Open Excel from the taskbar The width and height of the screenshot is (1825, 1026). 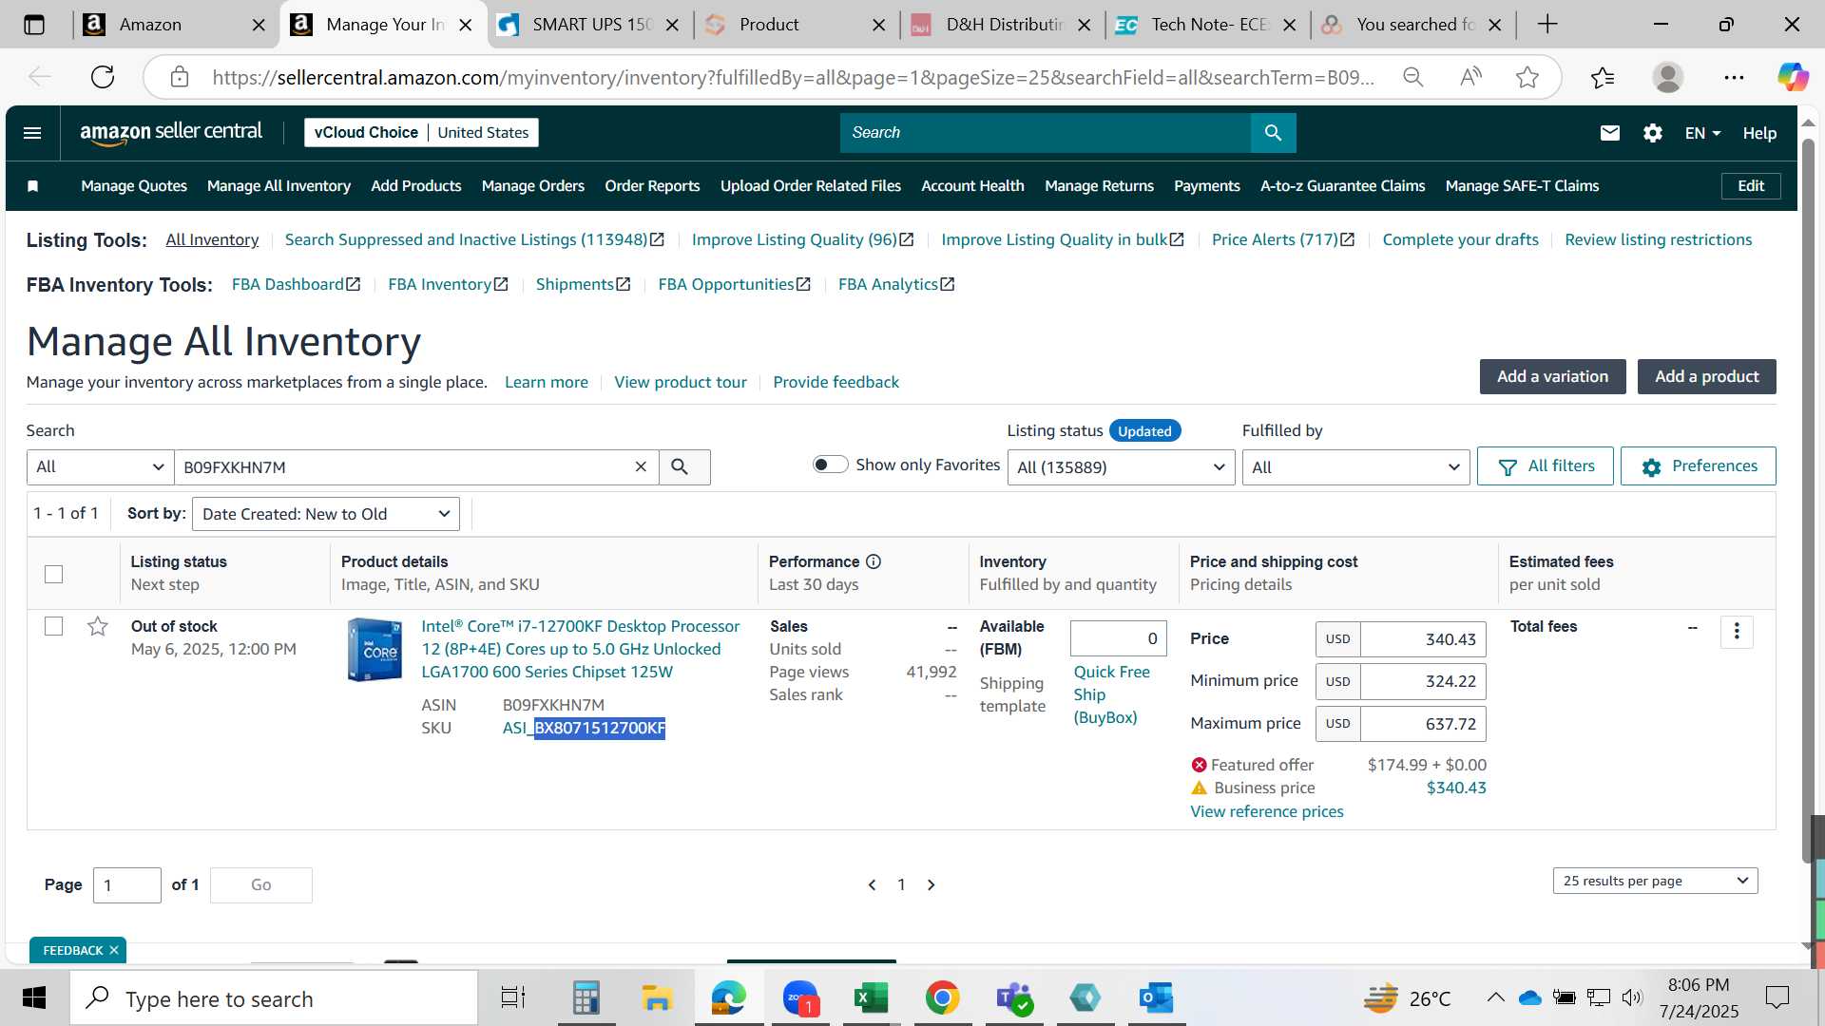click(x=871, y=998)
